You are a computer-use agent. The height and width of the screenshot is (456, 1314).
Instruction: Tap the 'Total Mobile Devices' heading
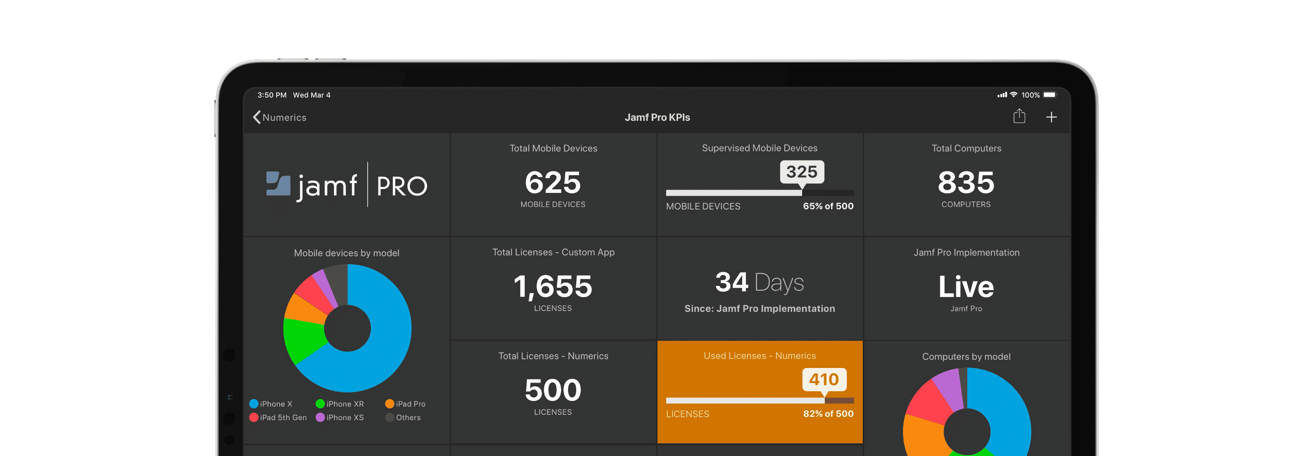pyautogui.click(x=553, y=149)
